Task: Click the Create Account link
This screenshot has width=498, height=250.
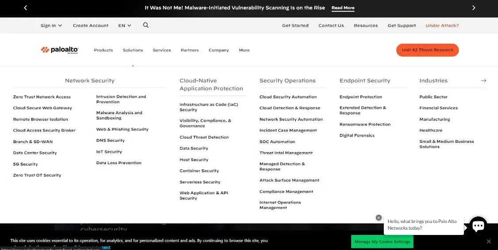Action: pyautogui.click(x=91, y=25)
